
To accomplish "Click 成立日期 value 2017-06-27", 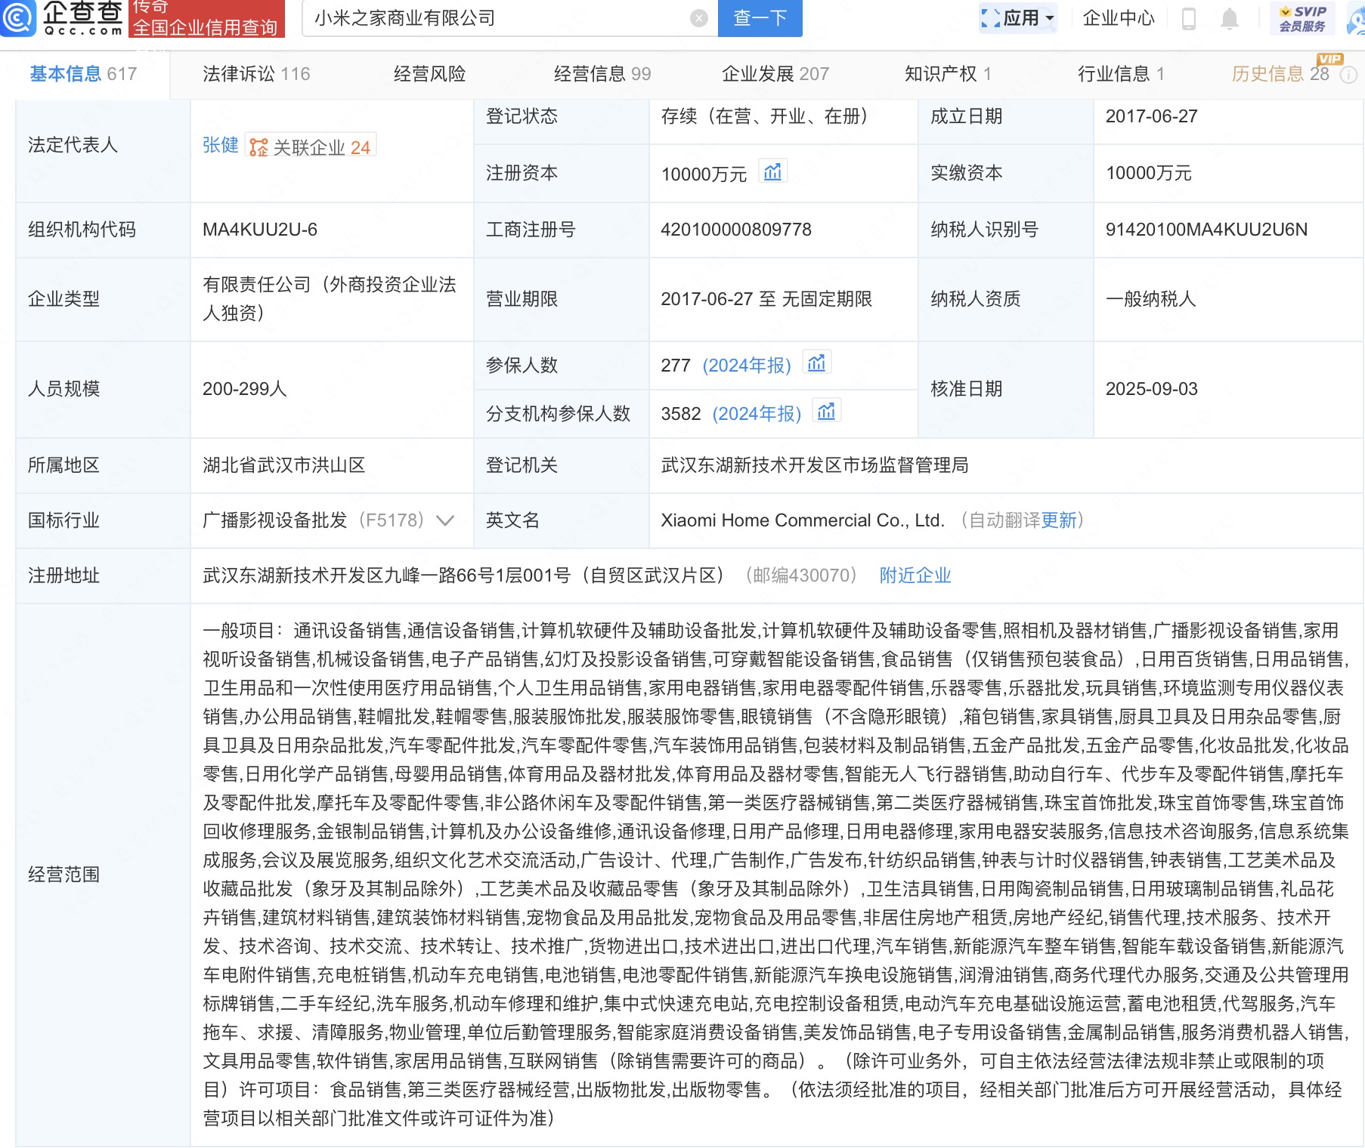I will pos(1152,116).
